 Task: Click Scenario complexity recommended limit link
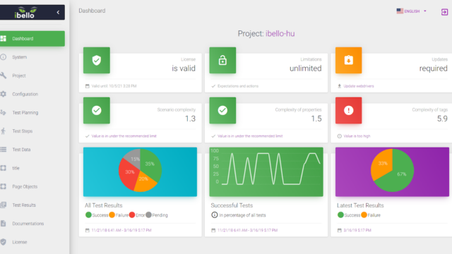(x=124, y=136)
